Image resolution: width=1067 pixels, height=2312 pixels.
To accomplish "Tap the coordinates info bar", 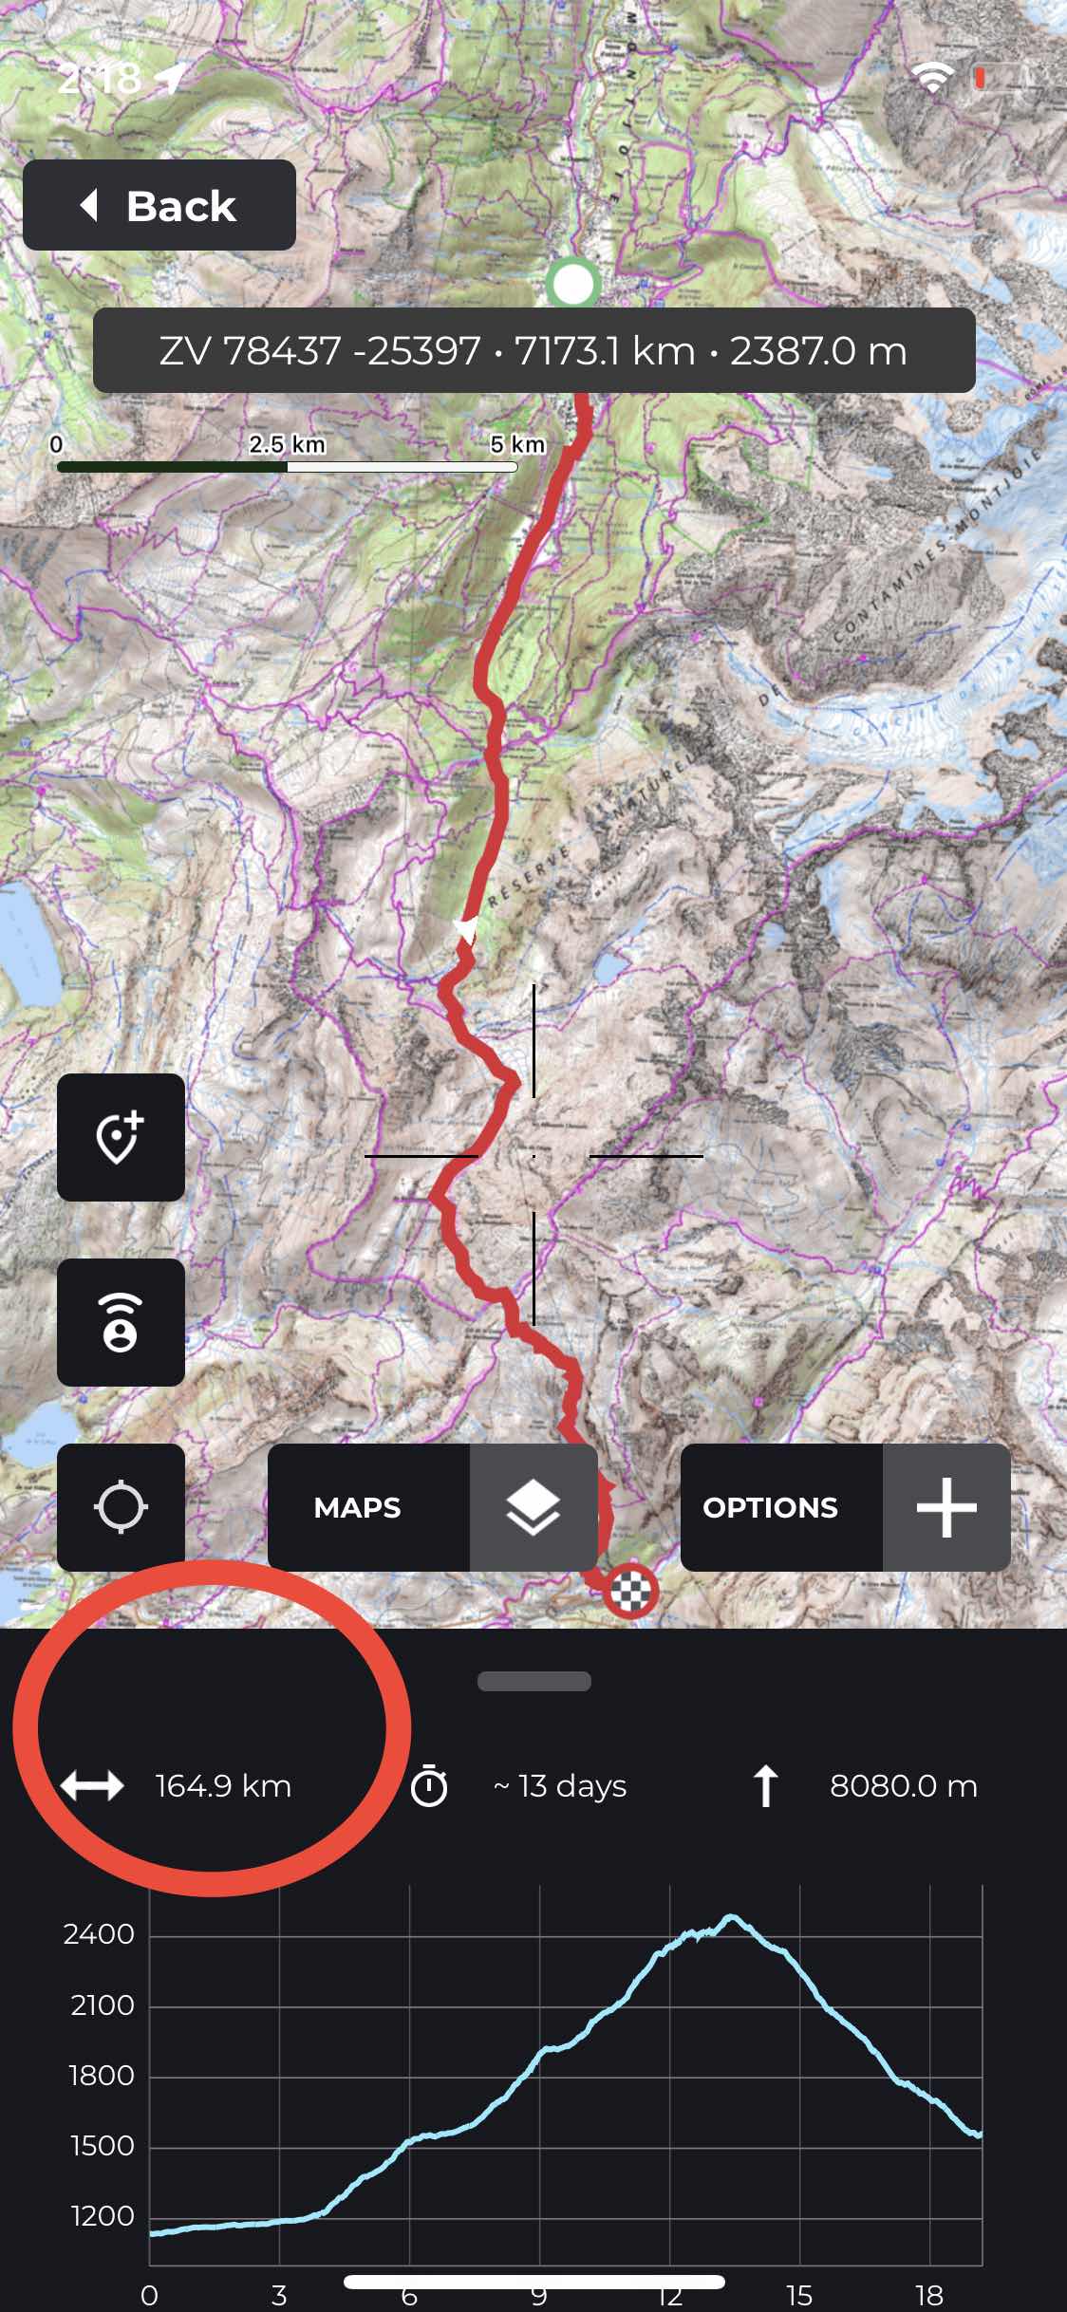I will coord(533,350).
